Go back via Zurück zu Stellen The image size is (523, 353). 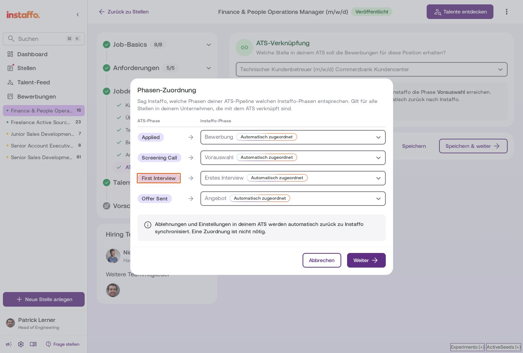coord(124,12)
